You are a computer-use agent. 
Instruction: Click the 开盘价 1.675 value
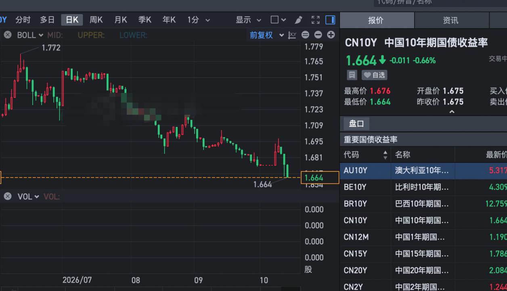(453, 91)
